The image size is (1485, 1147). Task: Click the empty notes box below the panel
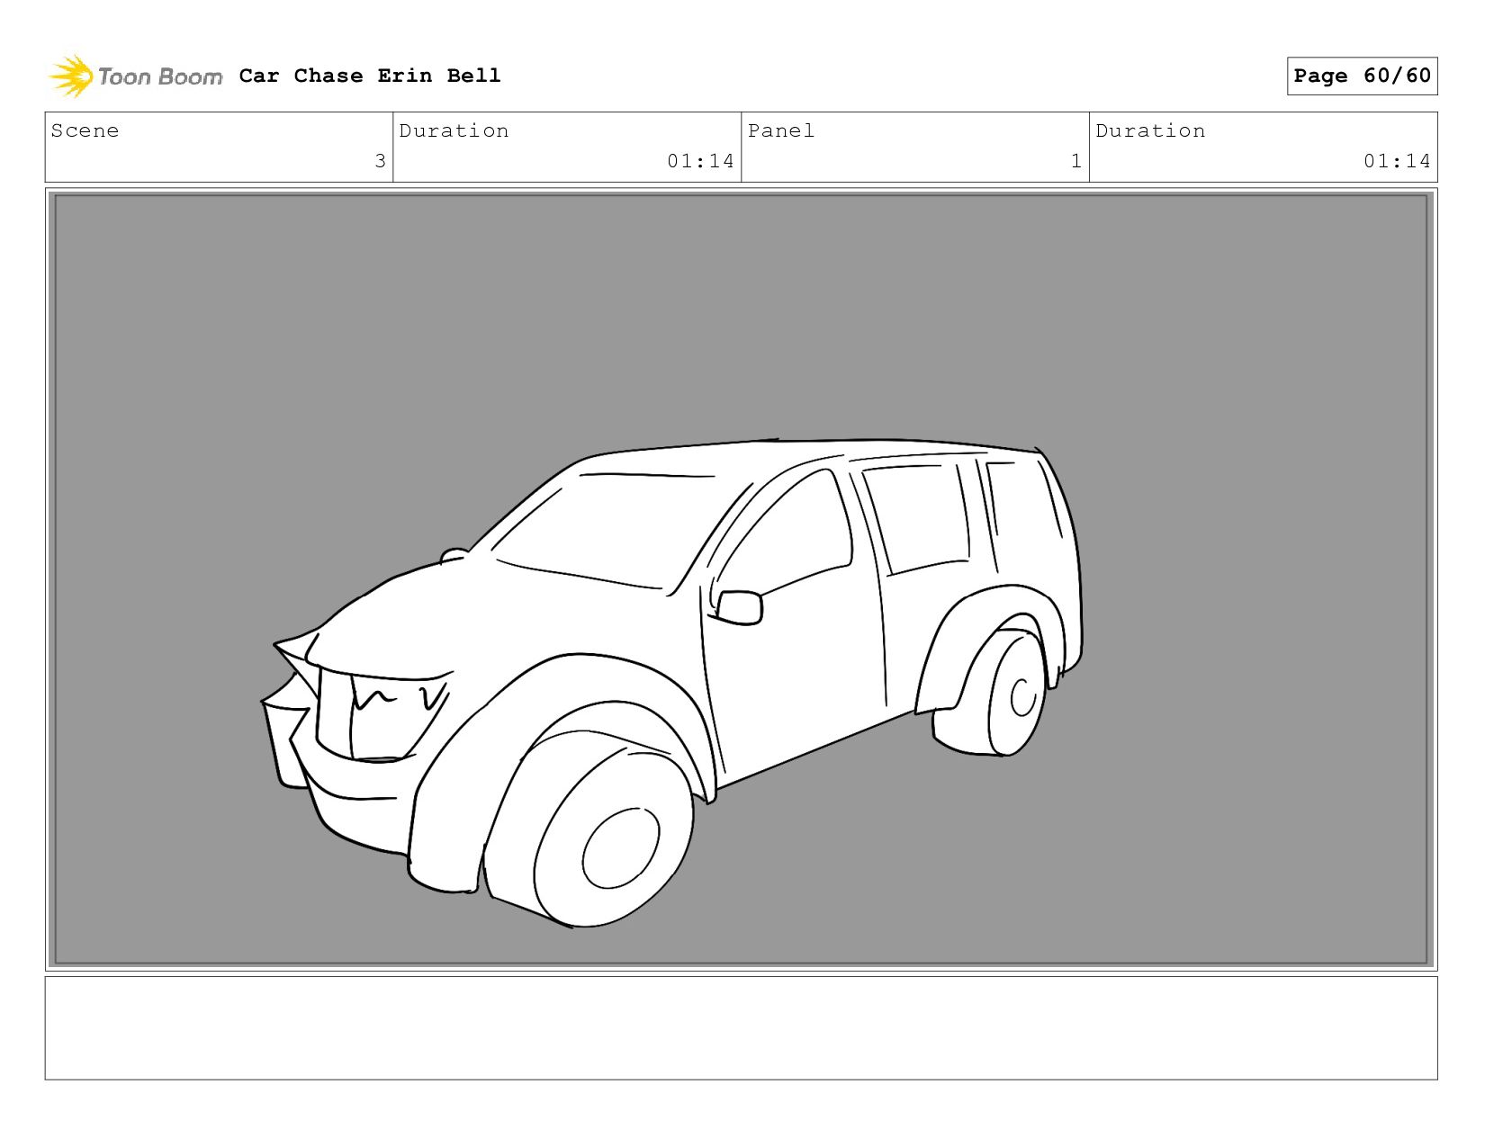point(741,1028)
